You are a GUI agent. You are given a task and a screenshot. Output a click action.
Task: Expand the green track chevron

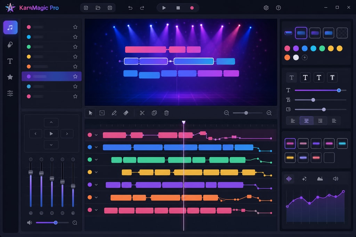click(x=96, y=160)
